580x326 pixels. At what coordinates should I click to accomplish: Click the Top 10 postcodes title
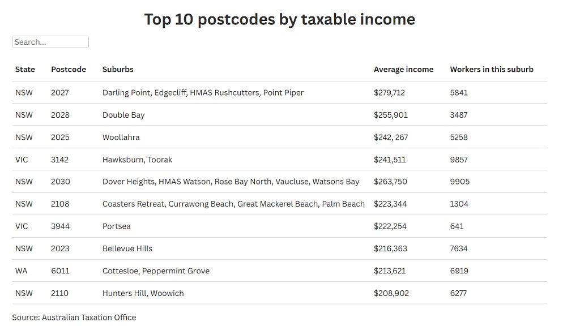tap(280, 19)
